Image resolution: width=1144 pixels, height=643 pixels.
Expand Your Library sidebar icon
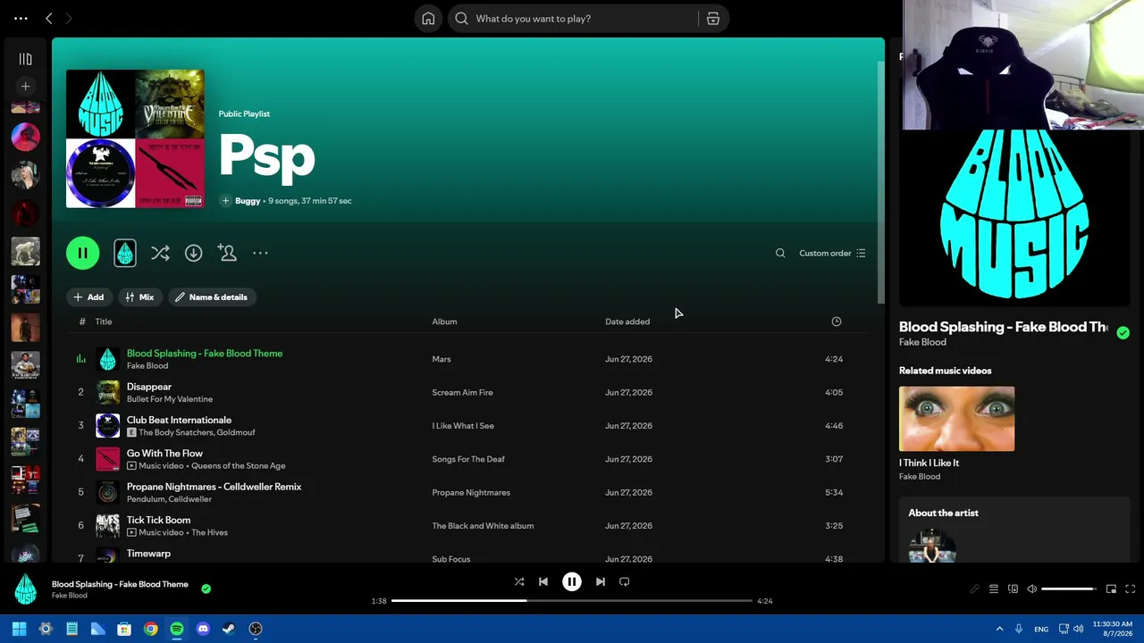[26, 60]
